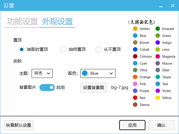Open the 外观设置 tab
The image size is (179, 134).
[x=57, y=21]
